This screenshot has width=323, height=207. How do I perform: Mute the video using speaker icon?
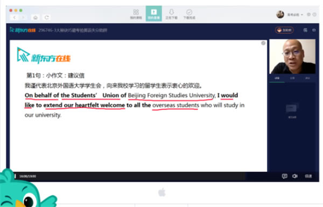click(295, 176)
